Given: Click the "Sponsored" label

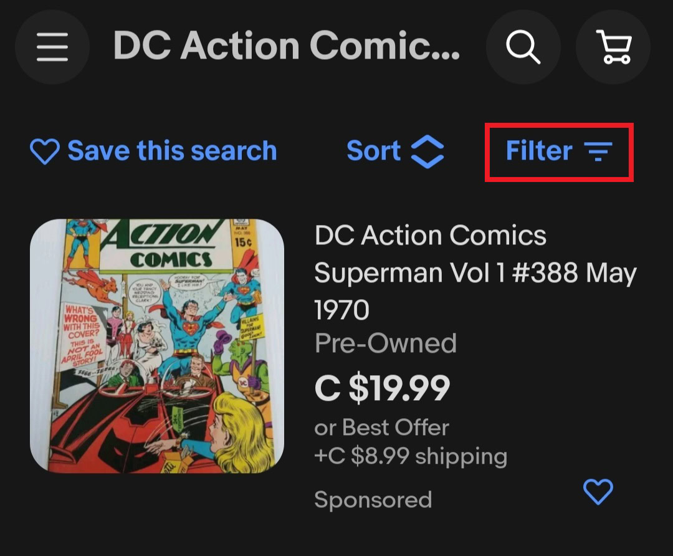Looking at the screenshot, I should click(x=373, y=499).
